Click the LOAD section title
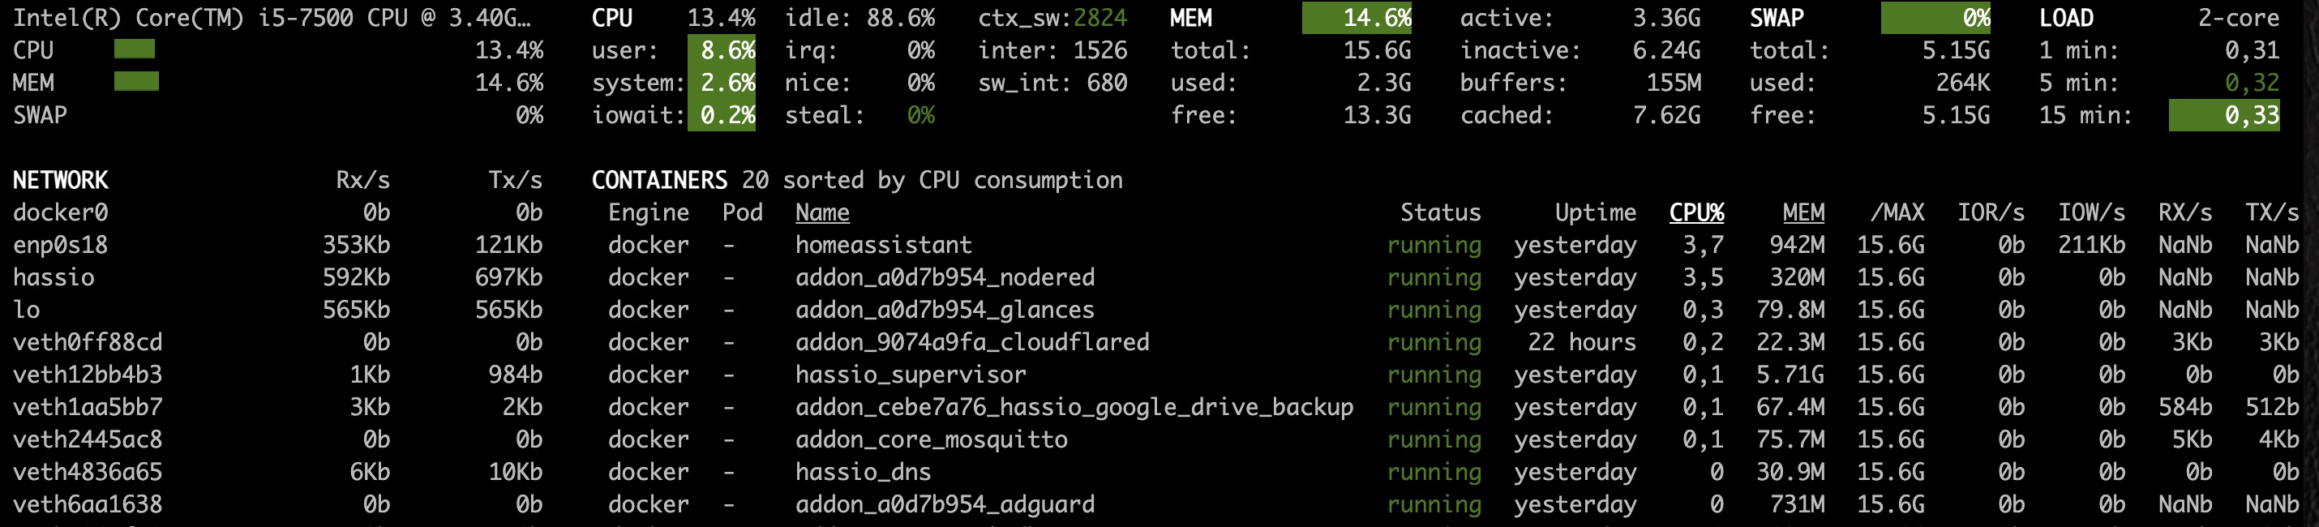The width and height of the screenshot is (2319, 527). click(x=2066, y=18)
